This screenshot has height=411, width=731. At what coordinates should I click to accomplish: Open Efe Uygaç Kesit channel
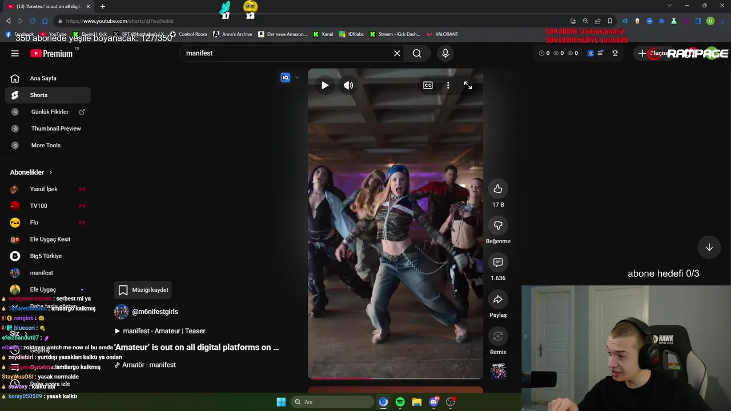[x=48, y=239]
